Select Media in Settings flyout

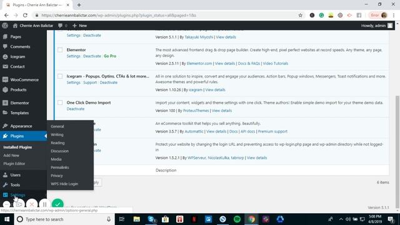coord(56,159)
